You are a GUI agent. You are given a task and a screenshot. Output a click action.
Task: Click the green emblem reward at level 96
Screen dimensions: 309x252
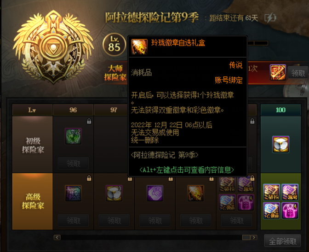[x=73, y=136]
